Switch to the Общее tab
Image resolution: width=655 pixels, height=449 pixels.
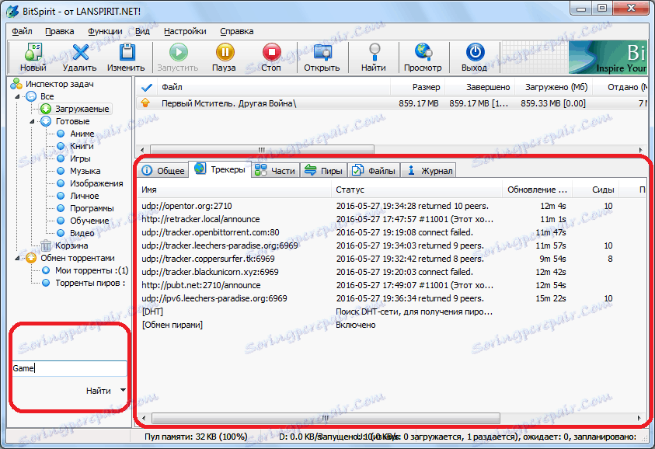pos(163,170)
